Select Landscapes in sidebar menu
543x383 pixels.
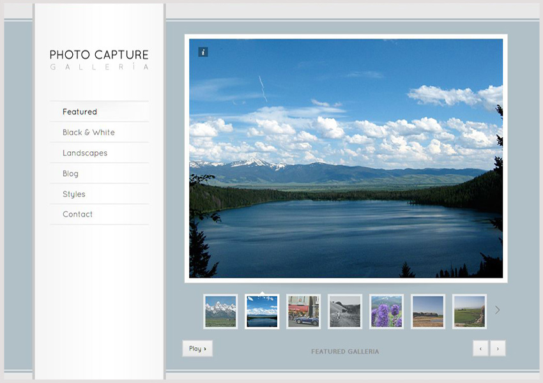100,153
